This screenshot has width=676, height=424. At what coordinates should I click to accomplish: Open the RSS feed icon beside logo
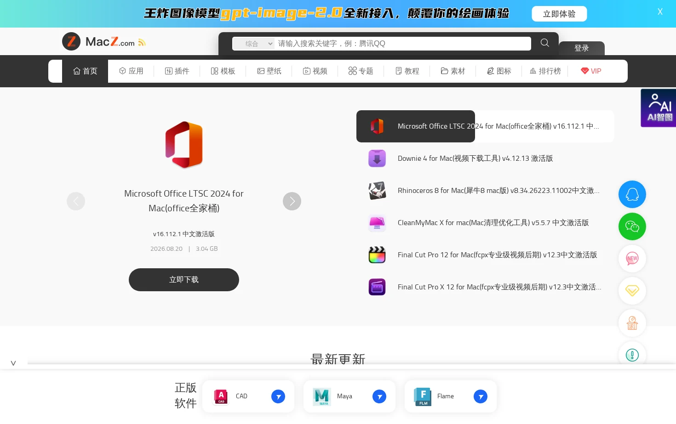click(142, 43)
